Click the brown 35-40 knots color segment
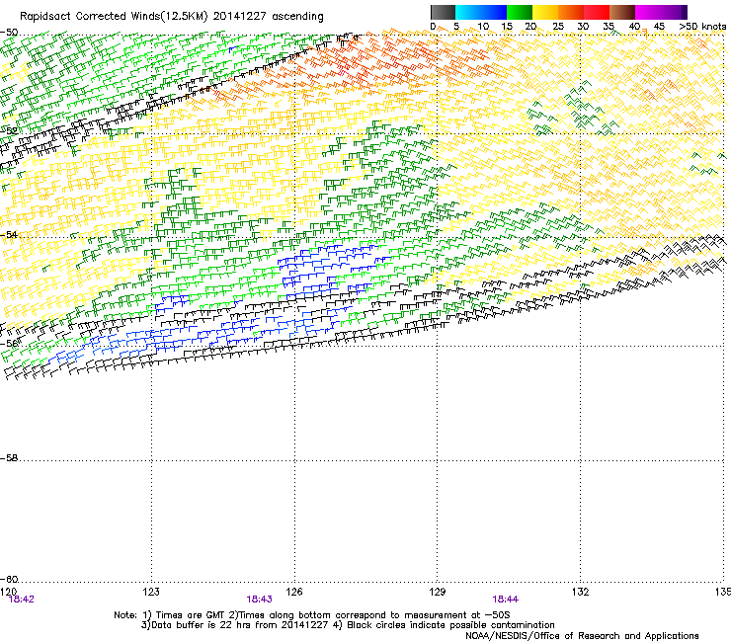Image resolution: width=731 pixels, height=642 pixels. [x=622, y=12]
